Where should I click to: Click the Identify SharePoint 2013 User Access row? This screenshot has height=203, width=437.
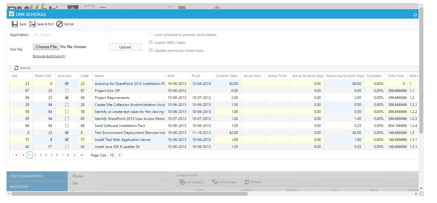(214, 119)
